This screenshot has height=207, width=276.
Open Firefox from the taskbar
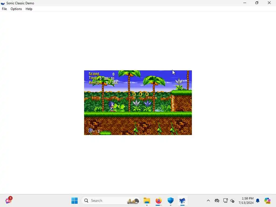point(158,201)
